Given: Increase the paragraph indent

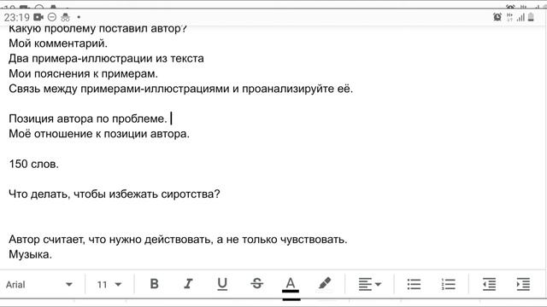Looking at the screenshot, I should (x=523, y=284).
